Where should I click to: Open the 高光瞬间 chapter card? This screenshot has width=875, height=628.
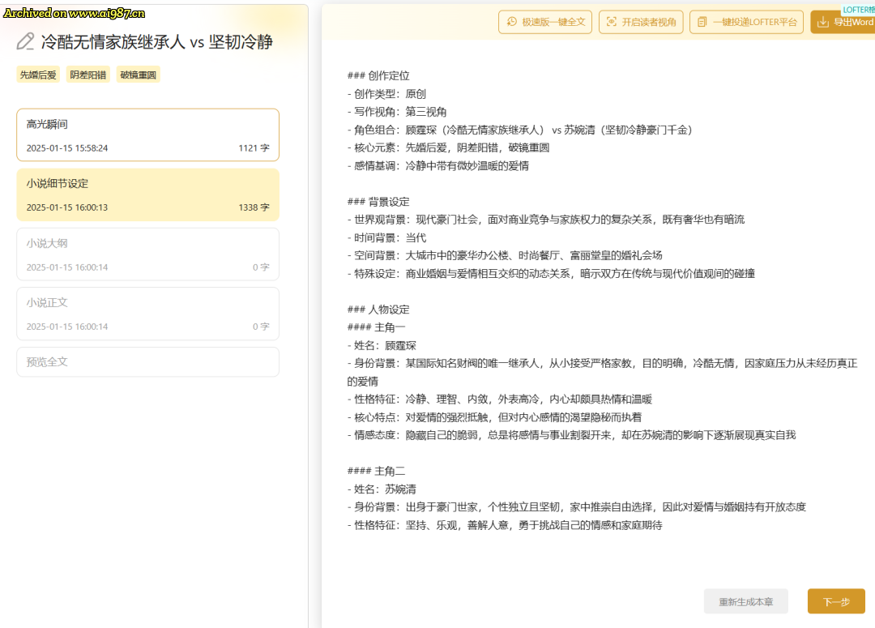(147, 135)
